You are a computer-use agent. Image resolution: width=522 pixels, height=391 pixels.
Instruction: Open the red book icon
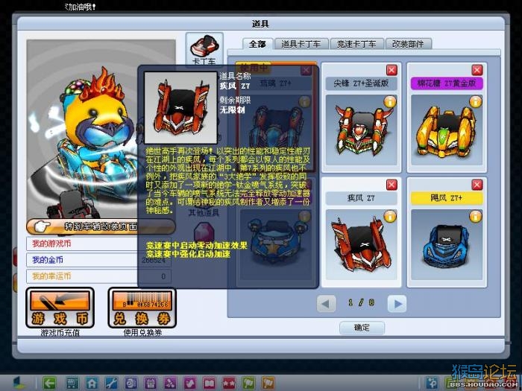210,384
